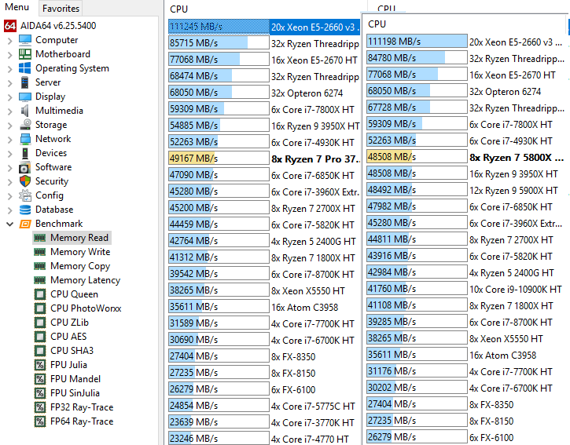Click the Memory Latency RAM icon

coord(39,280)
